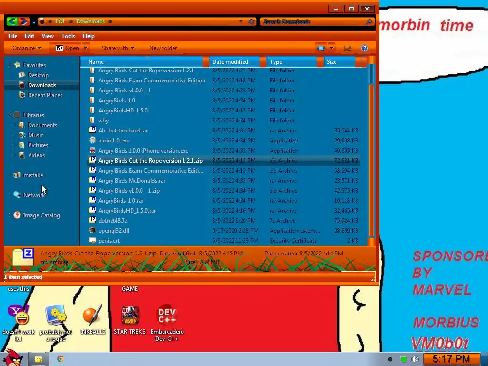Select the abrio 1.0.exe icon
This screenshot has width=488, height=366.
click(x=92, y=141)
